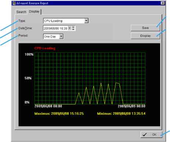
Task: Confirm with the OK button
Action: coord(151,135)
